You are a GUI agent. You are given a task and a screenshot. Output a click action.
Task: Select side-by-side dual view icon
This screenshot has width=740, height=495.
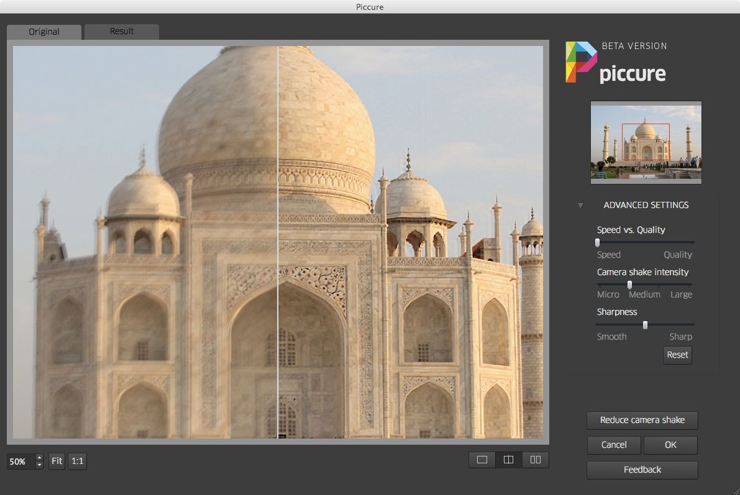(536, 460)
